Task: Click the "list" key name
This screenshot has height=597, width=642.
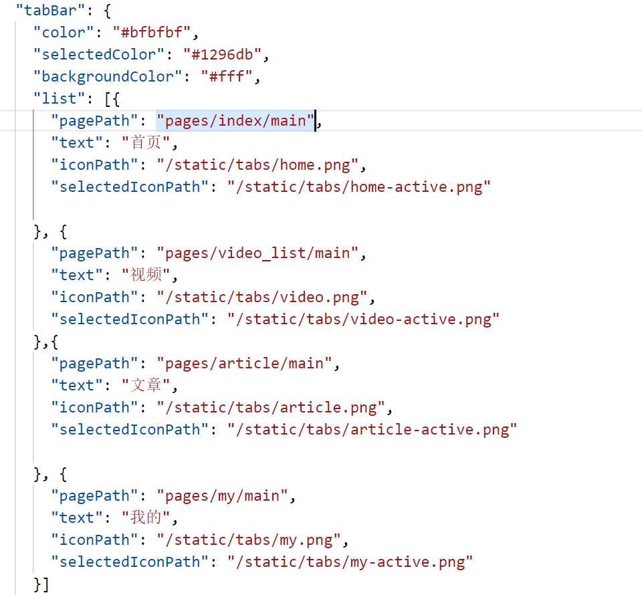Action: (60, 99)
